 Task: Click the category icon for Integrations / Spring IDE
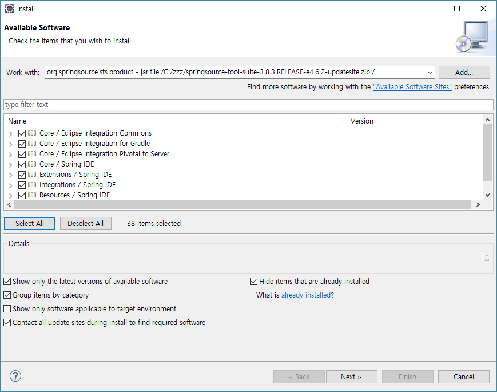click(32, 185)
